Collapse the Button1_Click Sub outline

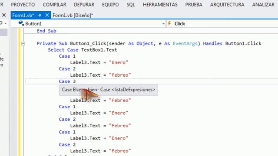point(23,43)
